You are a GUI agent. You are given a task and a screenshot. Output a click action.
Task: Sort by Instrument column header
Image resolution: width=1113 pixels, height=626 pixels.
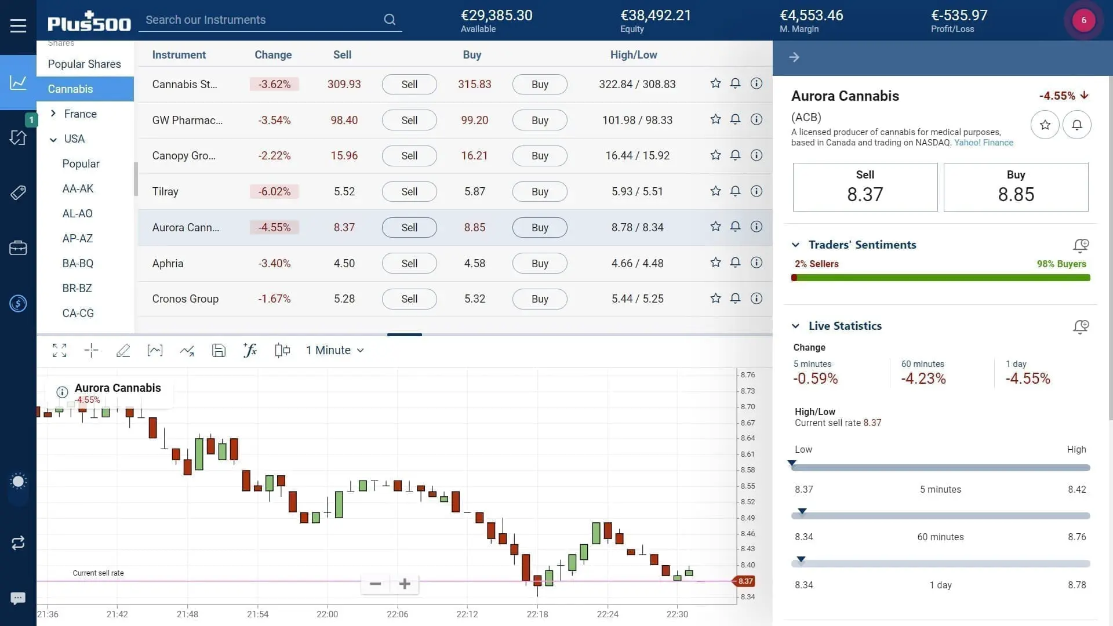click(x=179, y=54)
